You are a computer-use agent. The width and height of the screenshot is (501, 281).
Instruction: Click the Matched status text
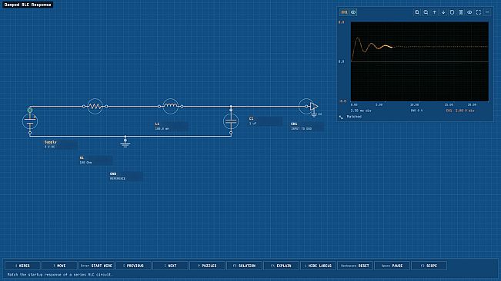[x=354, y=117]
